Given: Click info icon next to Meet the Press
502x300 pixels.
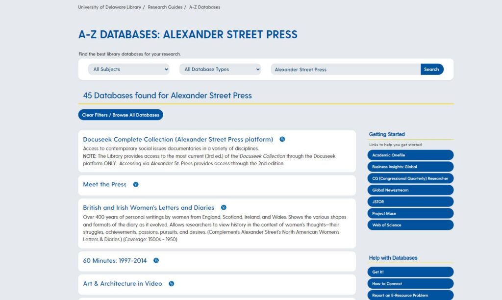Looking at the screenshot, I should point(136,185).
